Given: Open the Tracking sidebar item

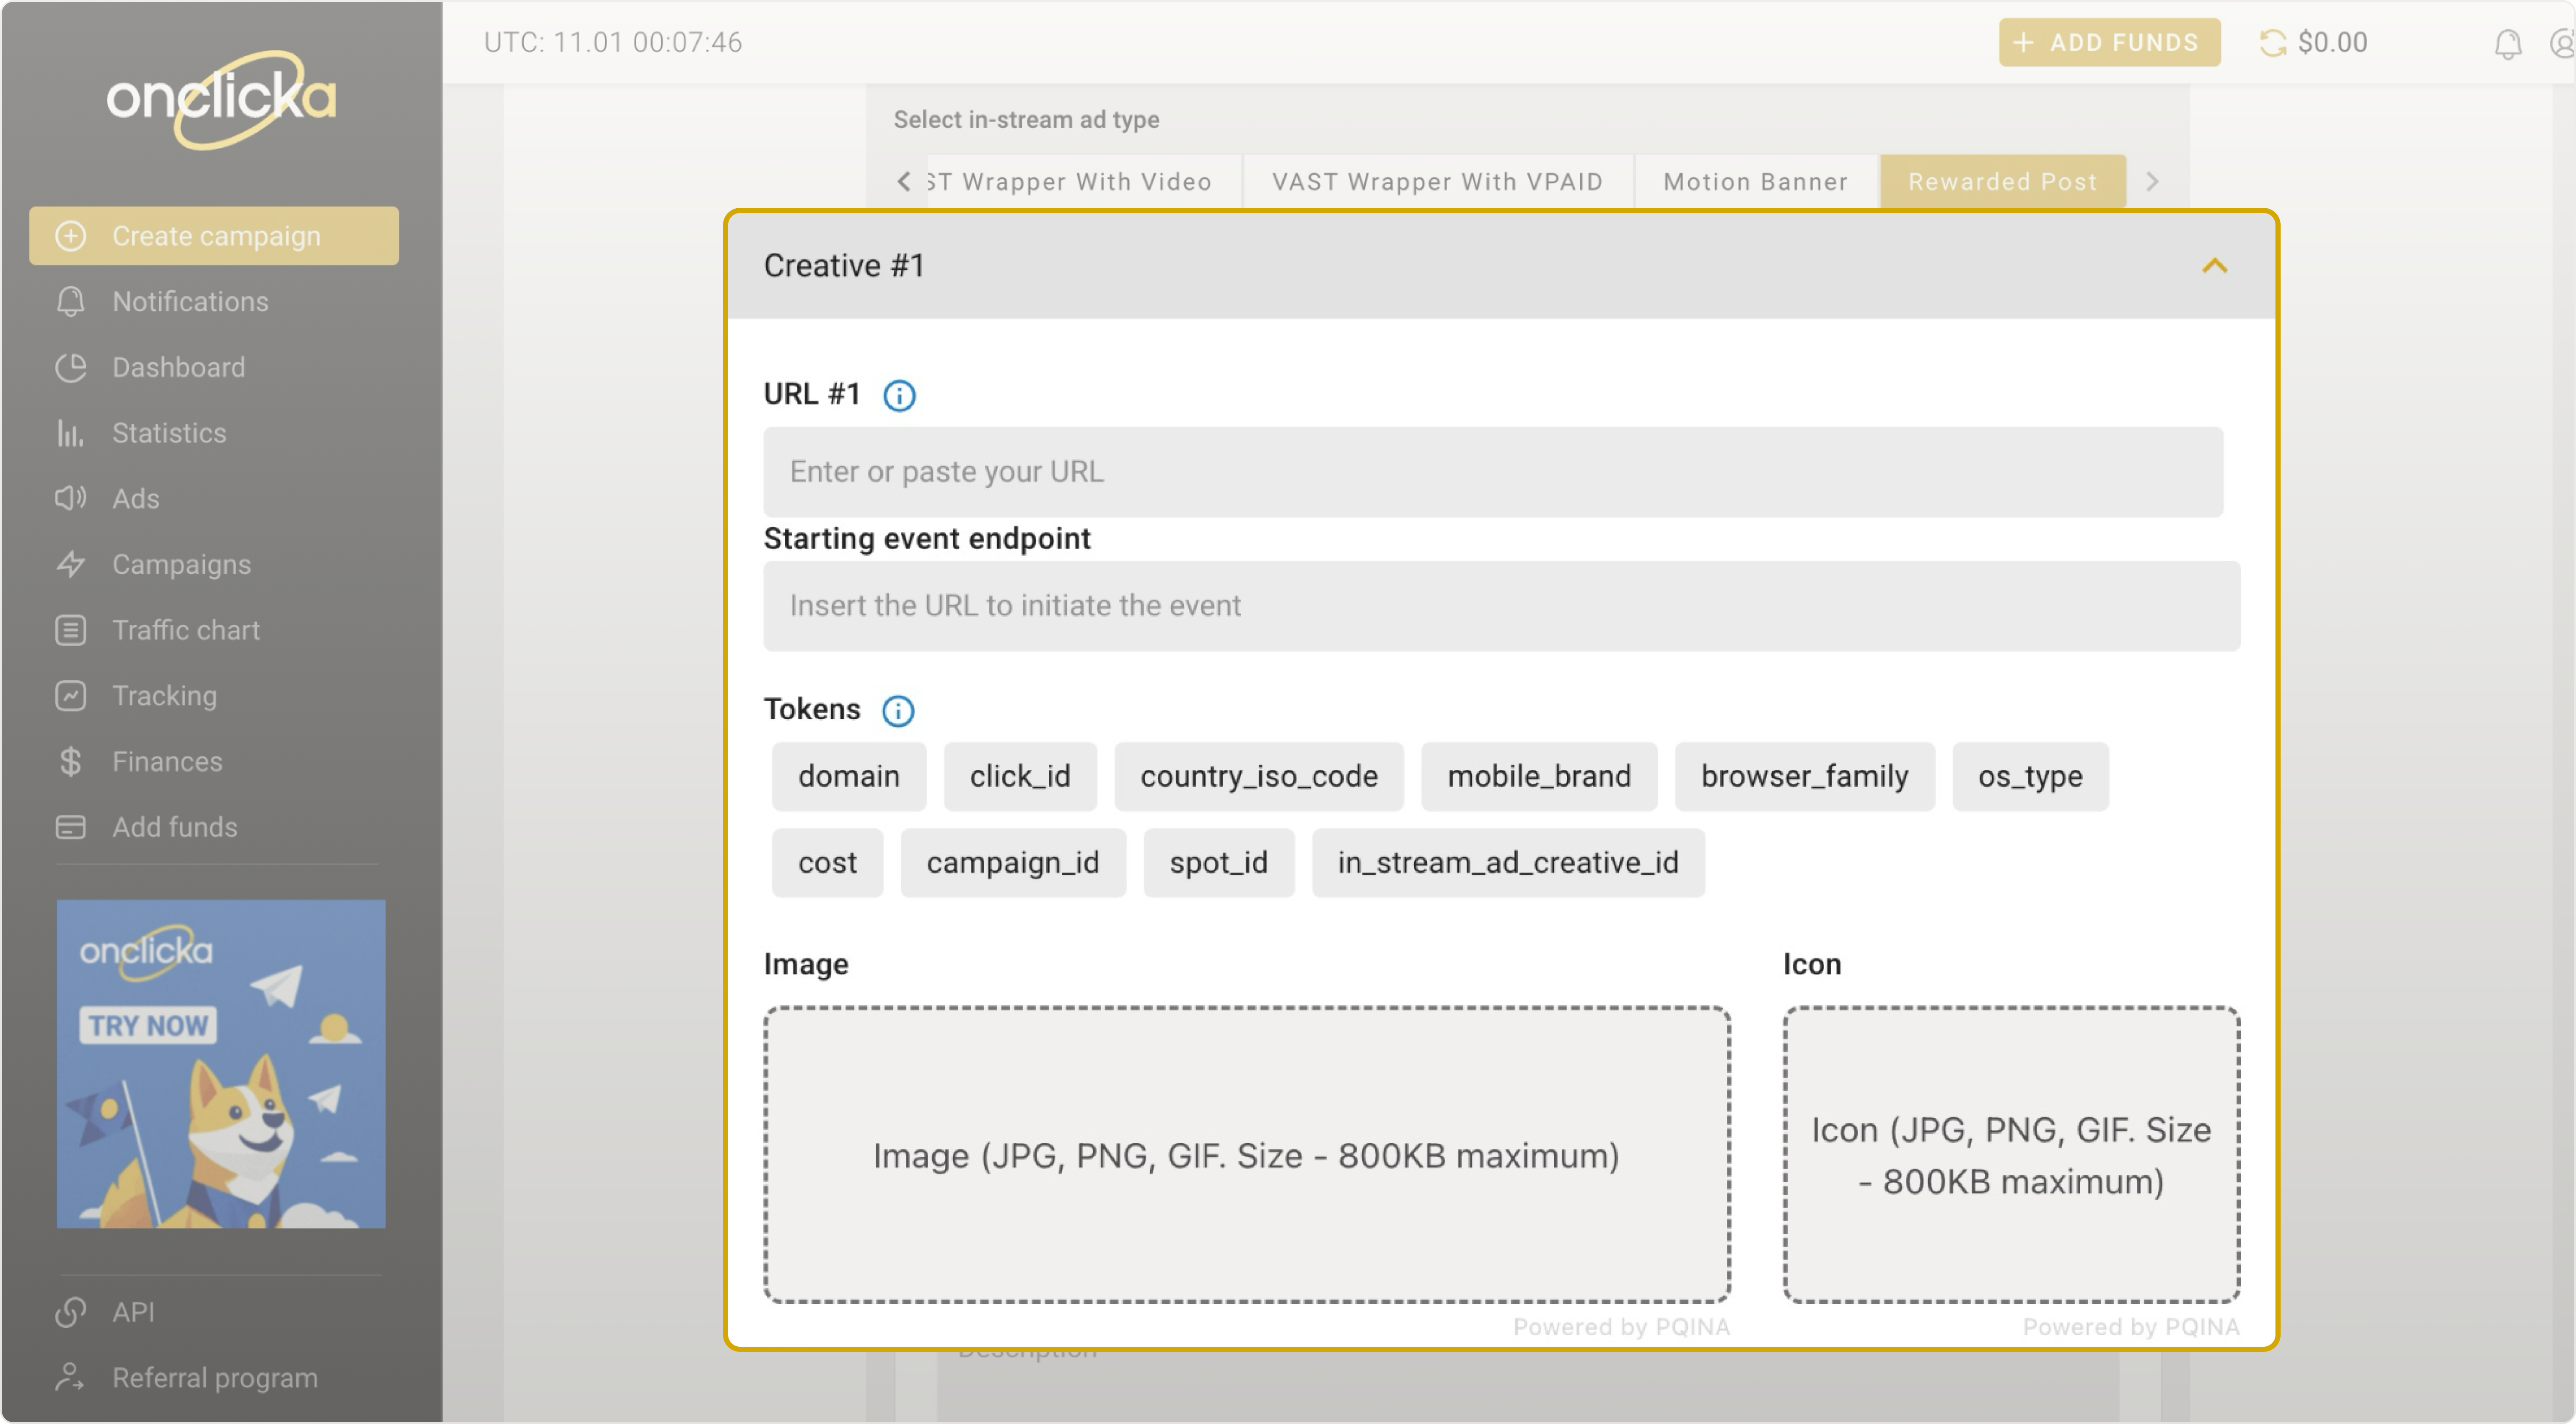Looking at the screenshot, I should point(164,696).
